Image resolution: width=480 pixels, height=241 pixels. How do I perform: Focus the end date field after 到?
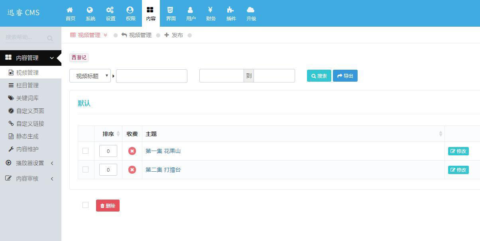pos(274,76)
